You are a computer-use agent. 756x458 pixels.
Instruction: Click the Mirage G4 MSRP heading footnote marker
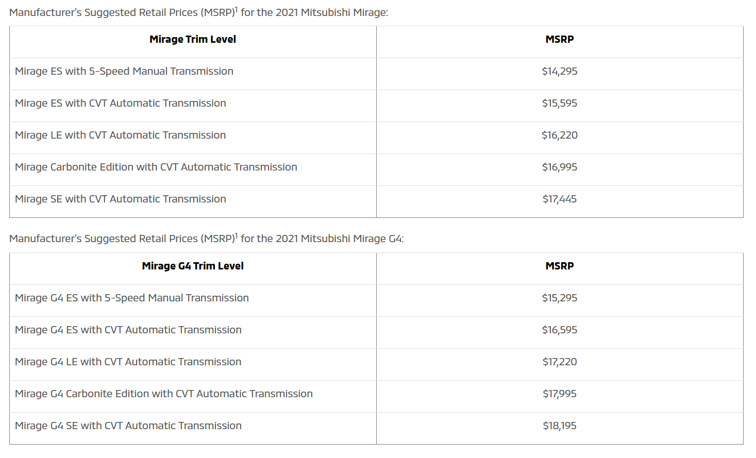237,235
